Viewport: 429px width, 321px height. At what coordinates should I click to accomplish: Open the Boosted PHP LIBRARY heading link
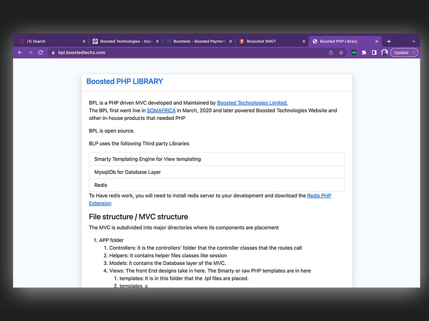[124, 82]
